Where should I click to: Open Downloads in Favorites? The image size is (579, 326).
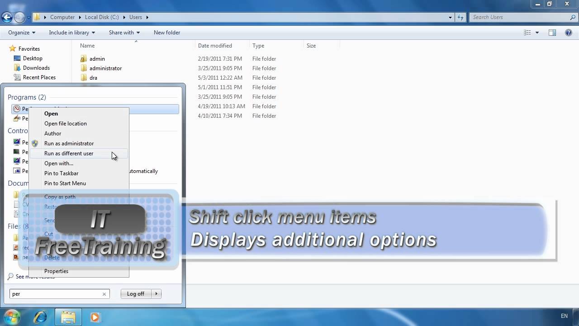tap(36, 68)
